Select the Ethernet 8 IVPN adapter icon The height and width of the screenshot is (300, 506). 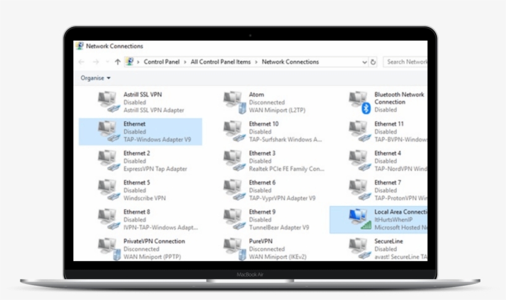click(109, 219)
